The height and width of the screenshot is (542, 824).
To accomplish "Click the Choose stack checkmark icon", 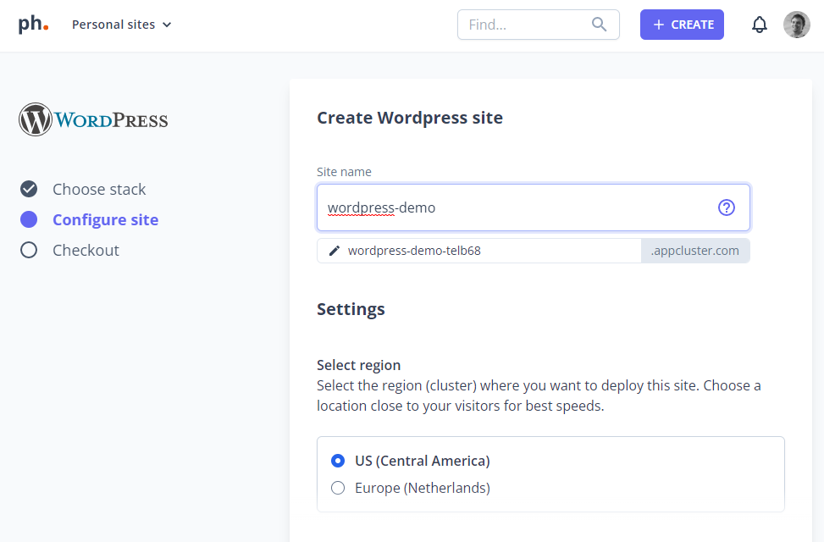I will click(29, 189).
